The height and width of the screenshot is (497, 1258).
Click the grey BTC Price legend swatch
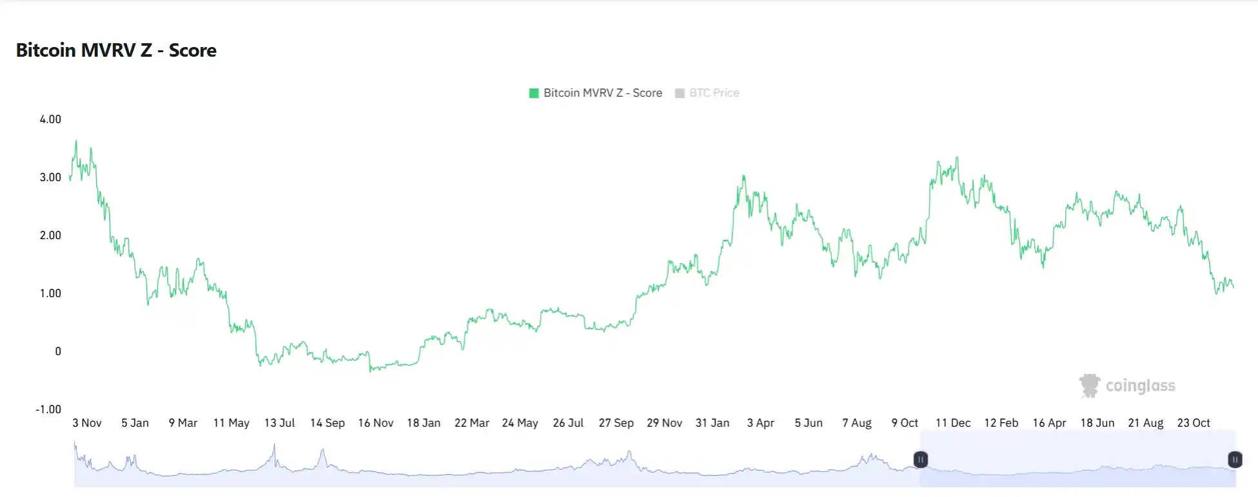click(679, 93)
